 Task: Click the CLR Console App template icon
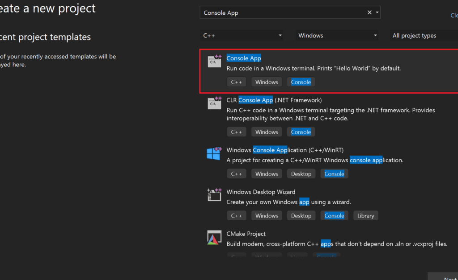click(x=214, y=103)
